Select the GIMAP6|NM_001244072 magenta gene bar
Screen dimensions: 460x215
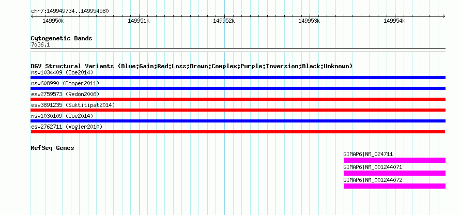pyautogui.click(x=394, y=186)
